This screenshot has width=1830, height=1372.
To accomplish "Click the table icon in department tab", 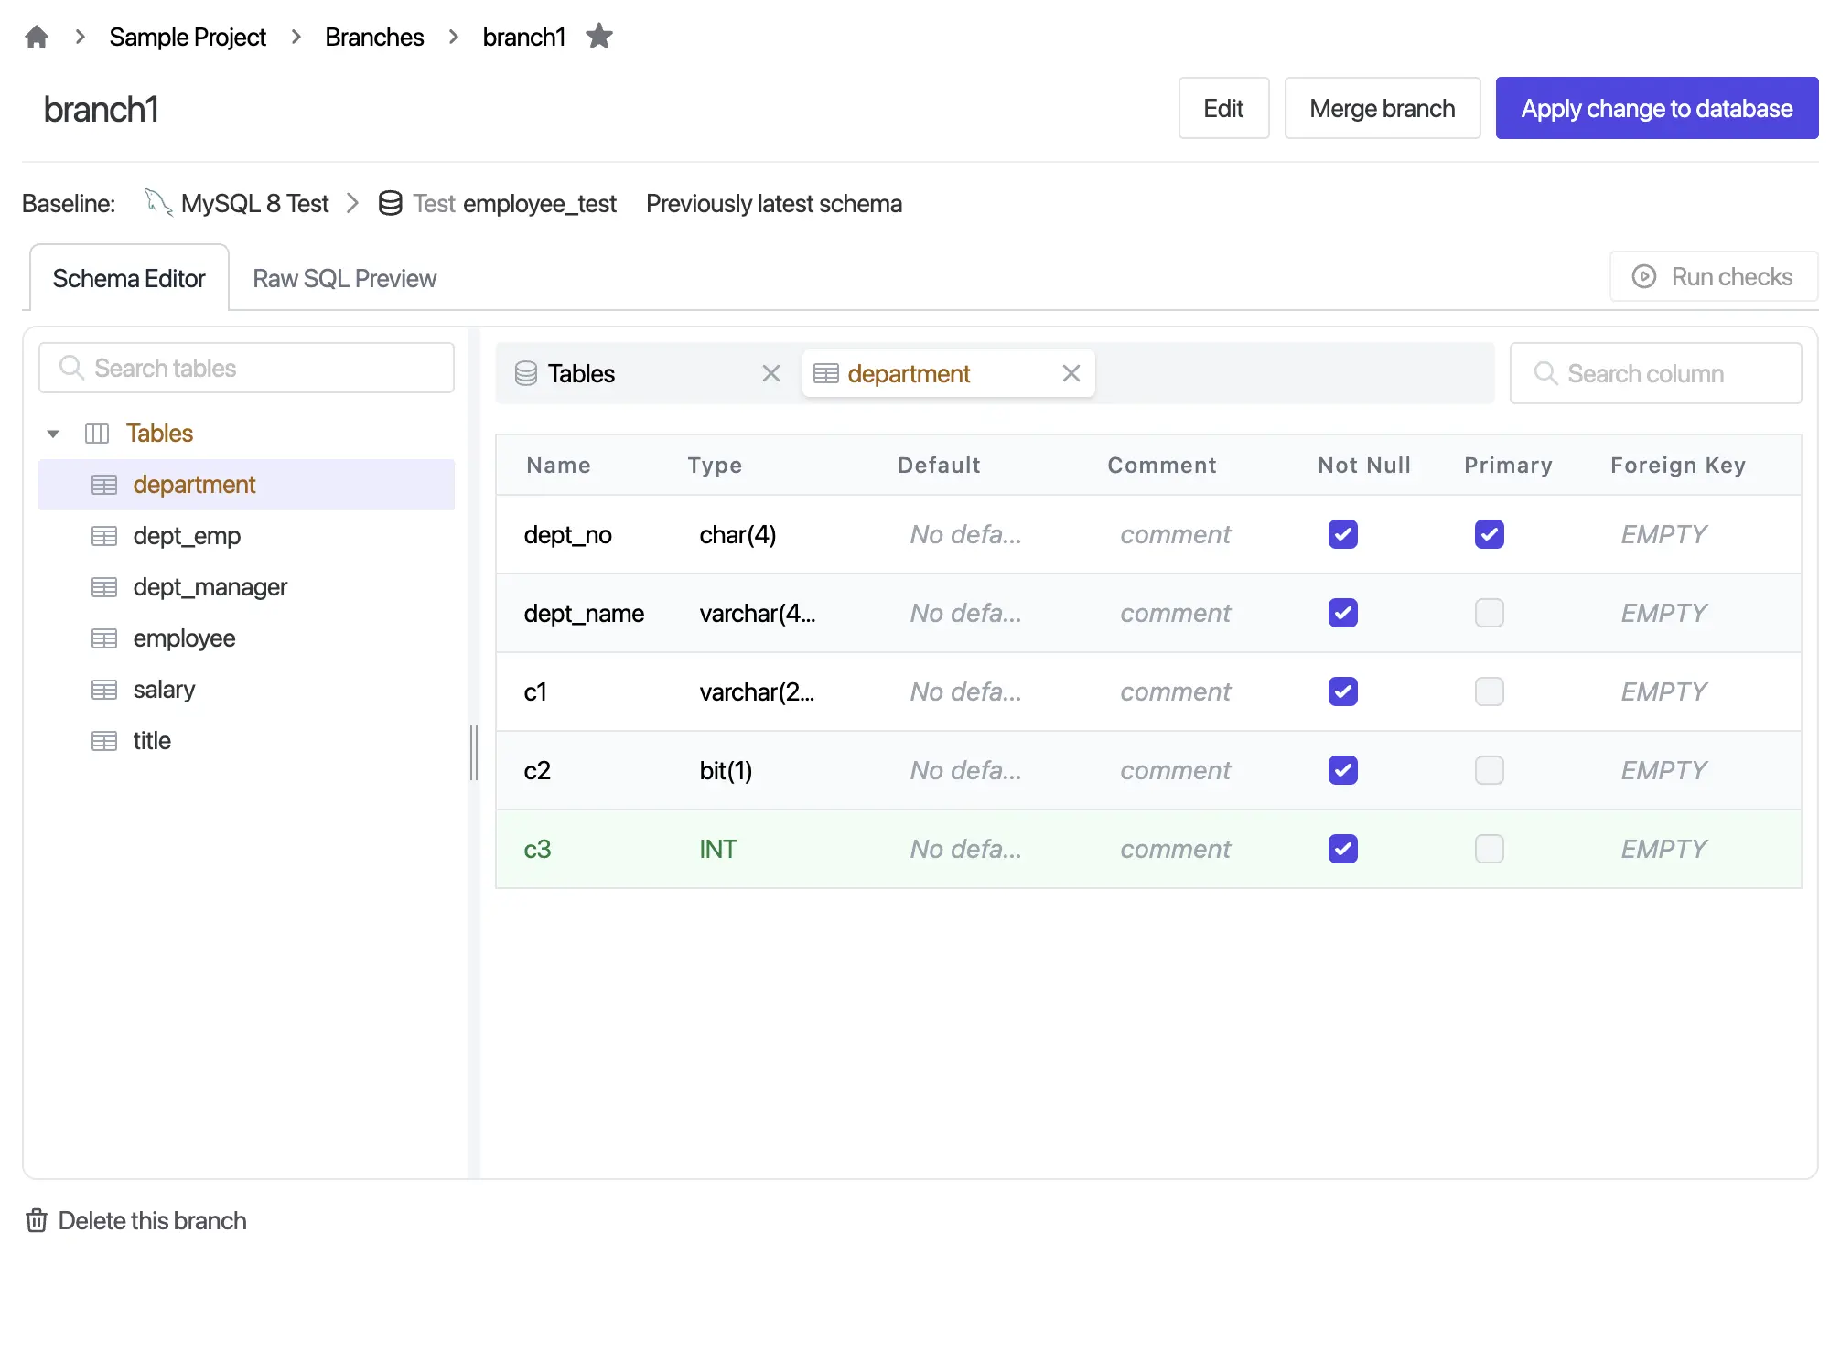I will [826, 373].
